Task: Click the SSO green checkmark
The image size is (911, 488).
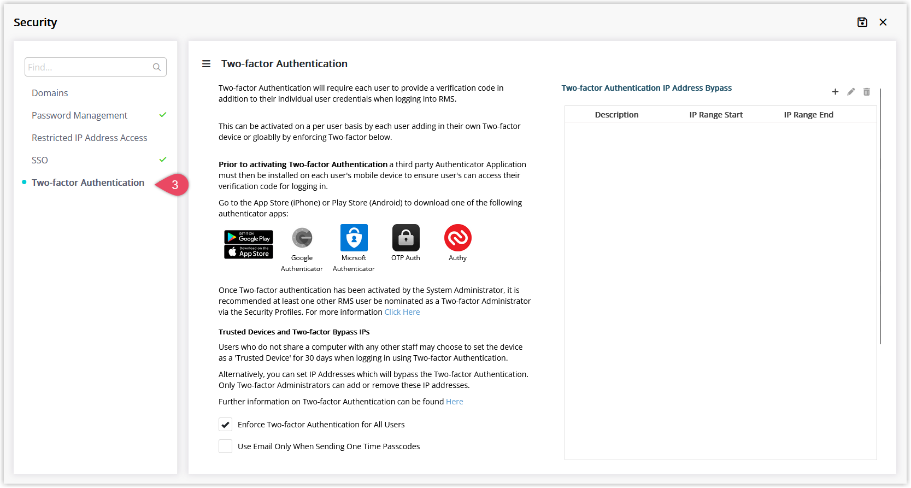Action: click(163, 160)
